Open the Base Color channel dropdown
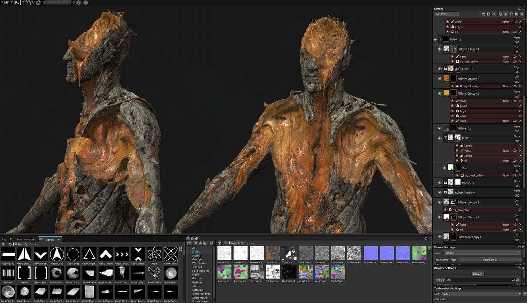The image size is (527, 303). 446,14
